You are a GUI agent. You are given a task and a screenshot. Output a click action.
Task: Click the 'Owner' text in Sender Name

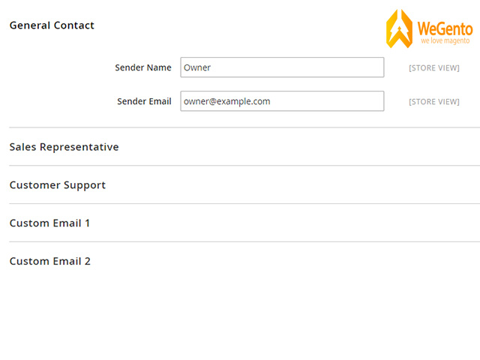click(x=197, y=67)
